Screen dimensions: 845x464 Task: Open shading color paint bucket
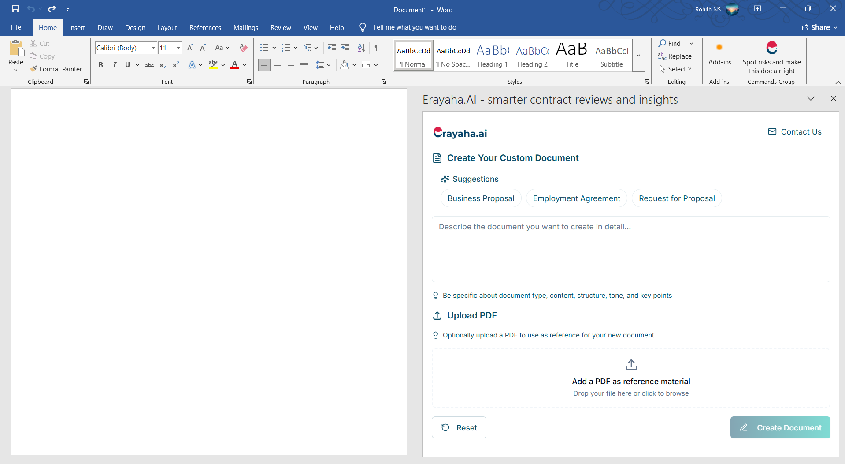click(345, 65)
